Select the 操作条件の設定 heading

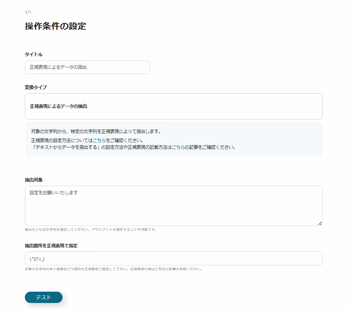click(55, 26)
